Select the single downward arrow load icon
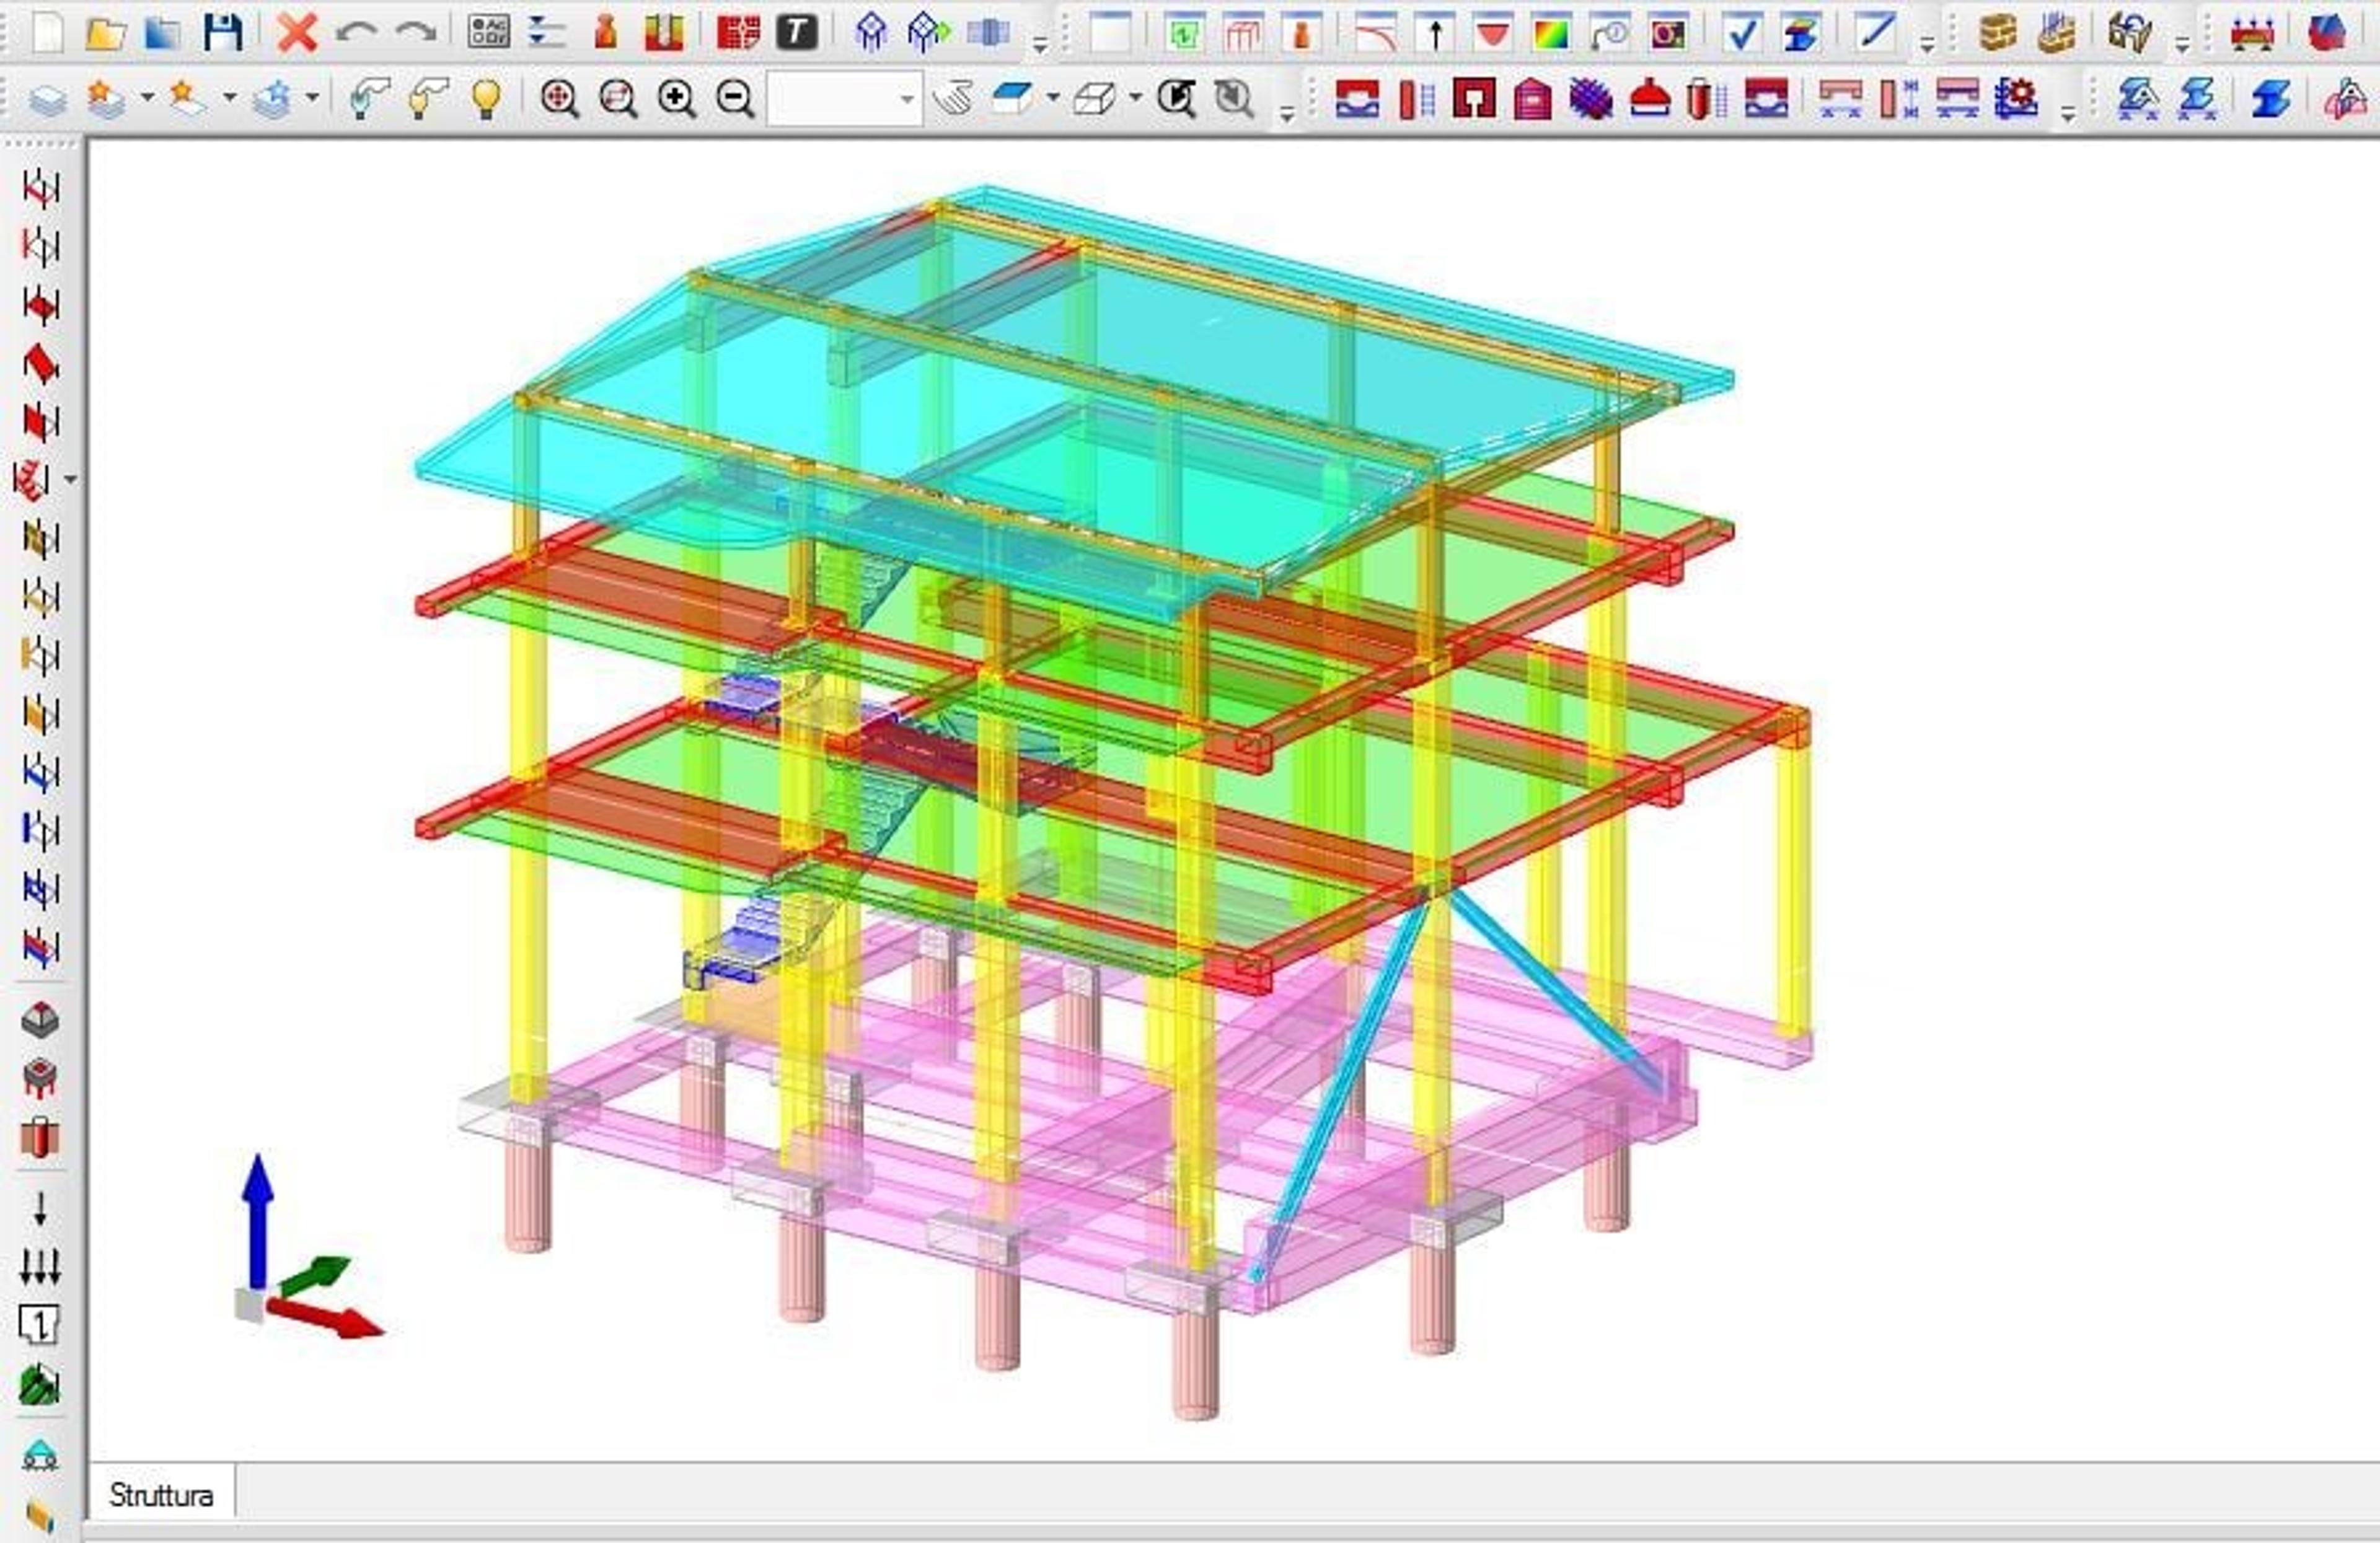 (x=40, y=1209)
